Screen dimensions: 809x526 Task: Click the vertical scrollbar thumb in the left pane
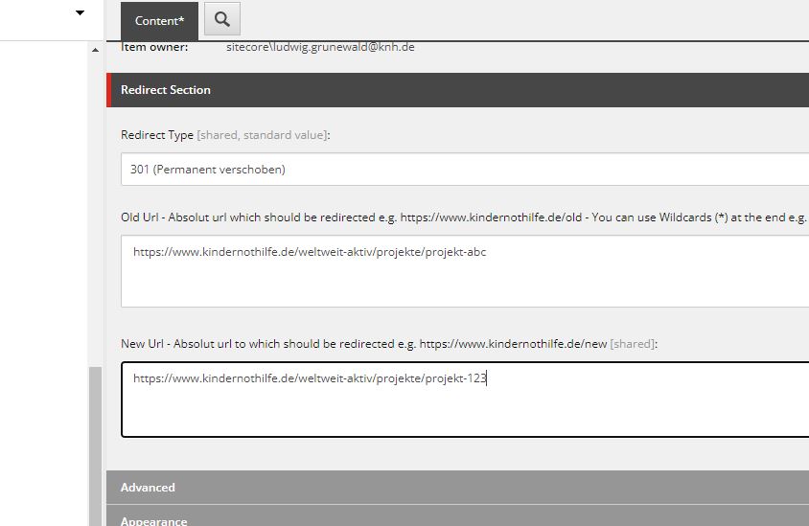click(x=95, y=446)
